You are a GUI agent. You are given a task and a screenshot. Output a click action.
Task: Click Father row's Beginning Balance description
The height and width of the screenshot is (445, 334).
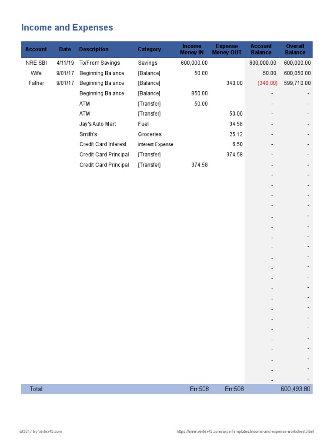tap(102, 83)
